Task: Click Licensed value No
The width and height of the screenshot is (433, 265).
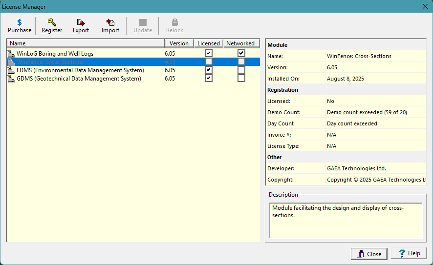Action: click(330, 101)
